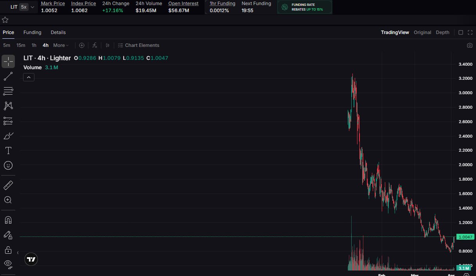Click the zoom in tool
The image size is (476, 276).
click(x=8, y=200)
